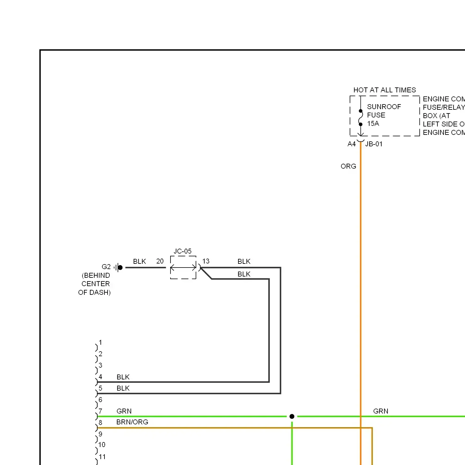Click the BLK label next to G2
Image resolution: width=465 pixels, height=465 pixels.
point(139,262)
